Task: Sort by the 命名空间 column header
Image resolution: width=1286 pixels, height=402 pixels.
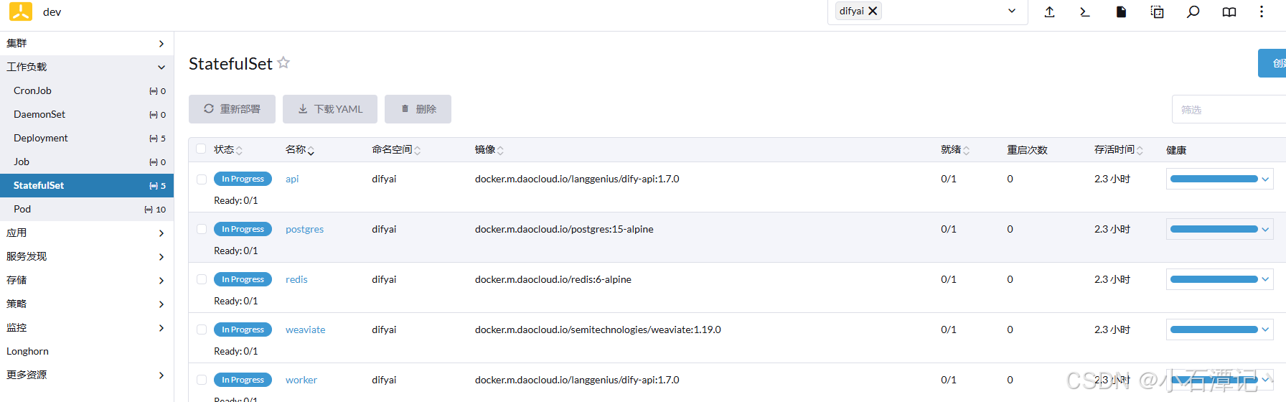Action: point(396,149)
